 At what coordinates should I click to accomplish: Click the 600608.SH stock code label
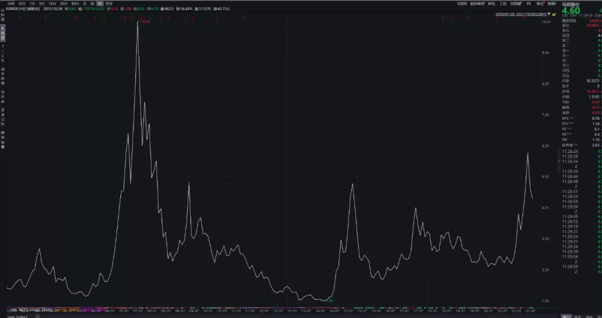pos(14,8)
